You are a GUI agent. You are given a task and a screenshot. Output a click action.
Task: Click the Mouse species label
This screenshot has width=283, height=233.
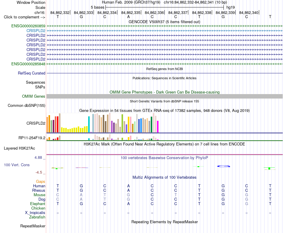click(40, 195)
